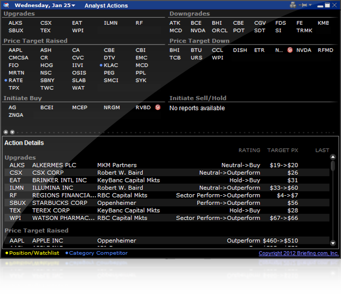Screen dimensions: 341x306
Task: Select ZNGA under Initiate Buy
Action: coord(16,115)
